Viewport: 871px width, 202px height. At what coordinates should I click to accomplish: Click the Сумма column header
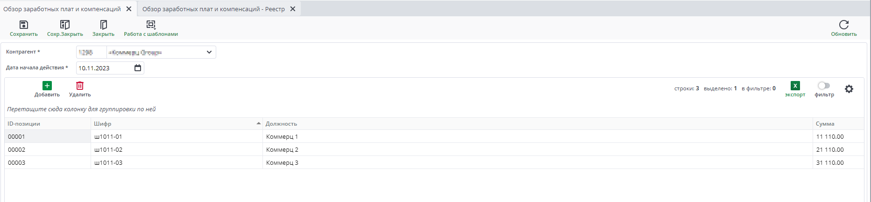point(825,124)
